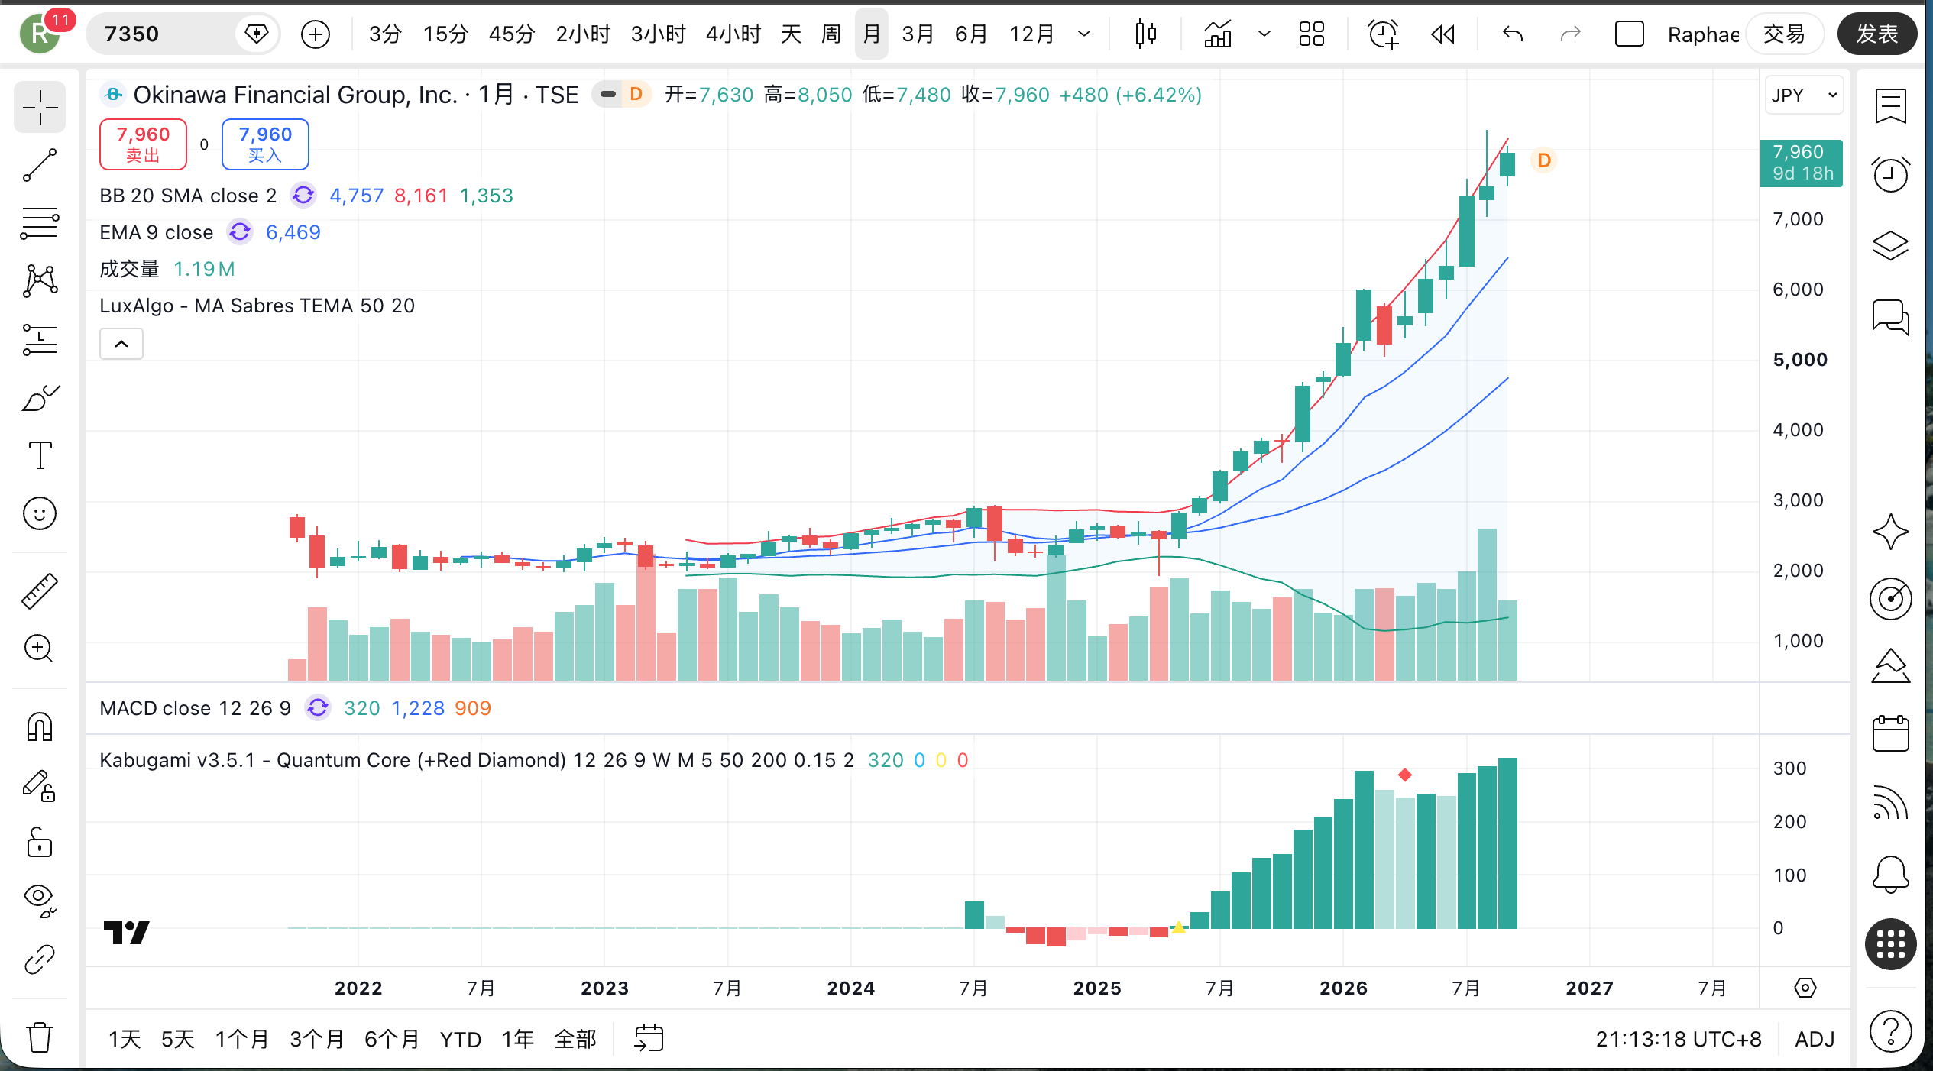Open the watchlist panel
1933x1071 pixels.
[1890, 106]
